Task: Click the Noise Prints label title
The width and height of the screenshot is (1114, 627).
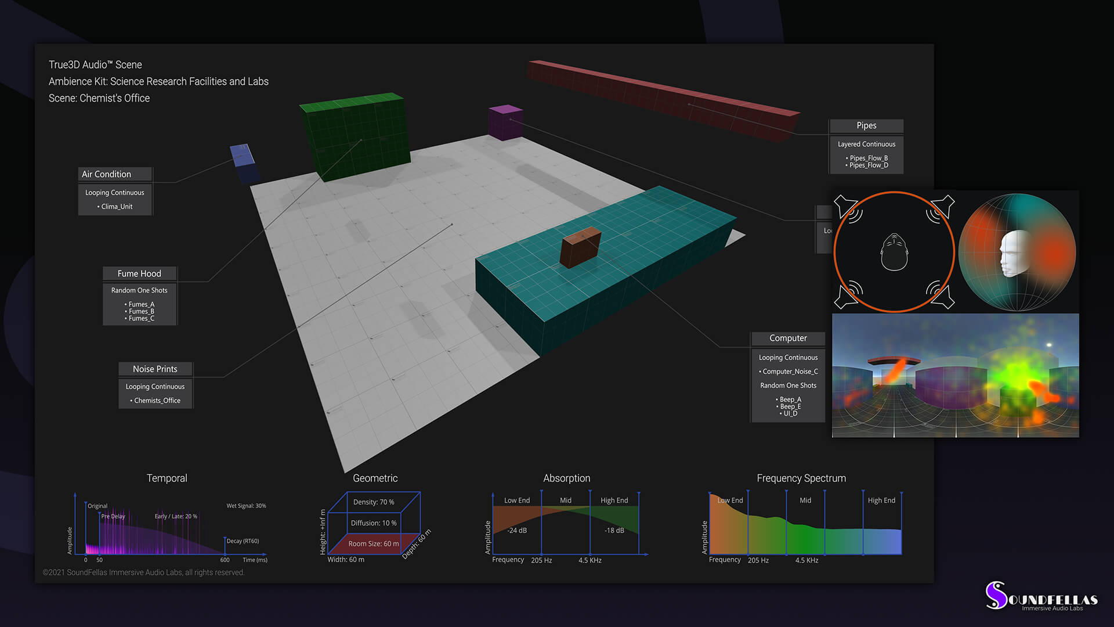Action: pos(155,369)
